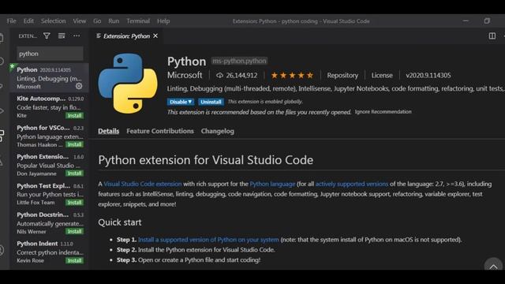Install Little Fox Team's Python Test Explorer
This screenshot has width=505, height=284.
click(x=74, y=203)
